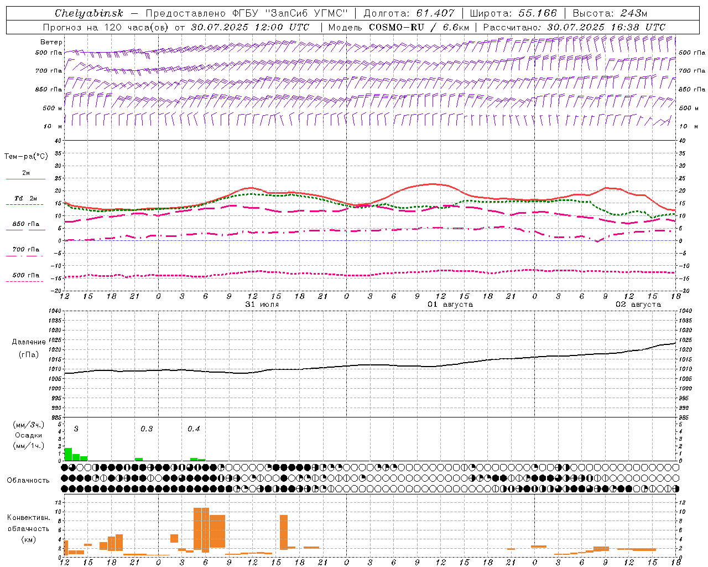Viewport: 708px width, 567px height.
Task: Click the '(мм/1ч.)' precipitation unit label
Action: pos(29,446)
